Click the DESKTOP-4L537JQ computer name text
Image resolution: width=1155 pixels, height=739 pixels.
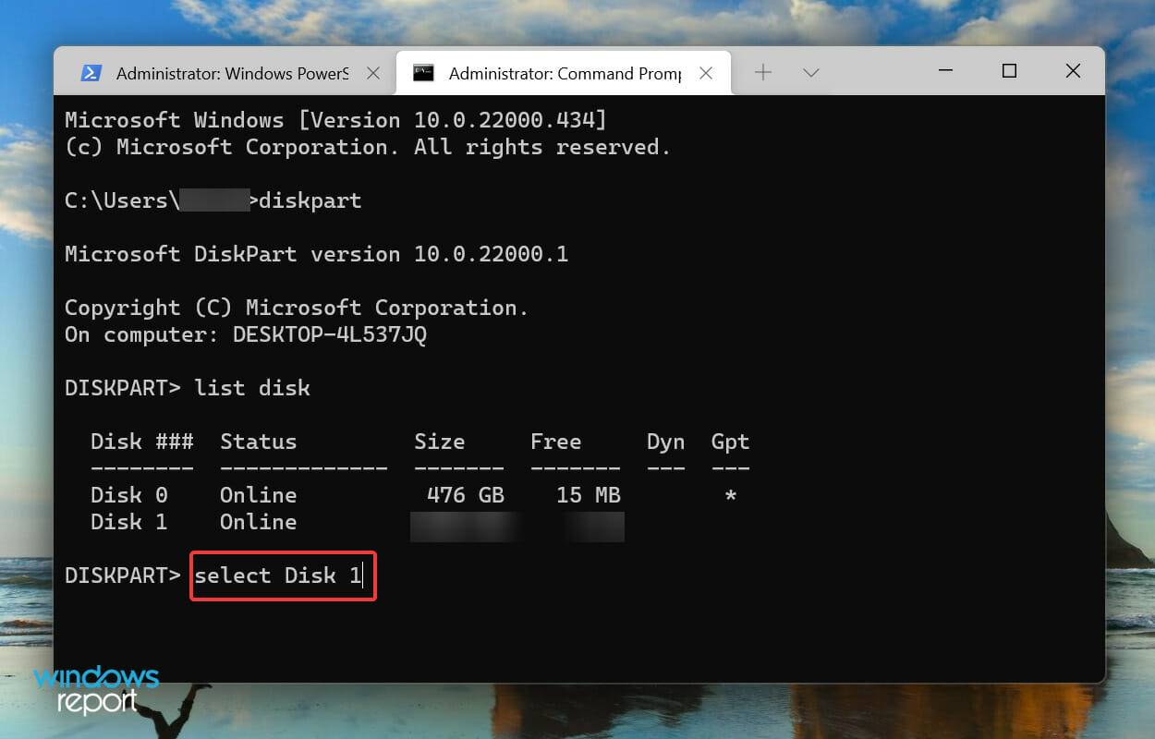pos(332,334)
